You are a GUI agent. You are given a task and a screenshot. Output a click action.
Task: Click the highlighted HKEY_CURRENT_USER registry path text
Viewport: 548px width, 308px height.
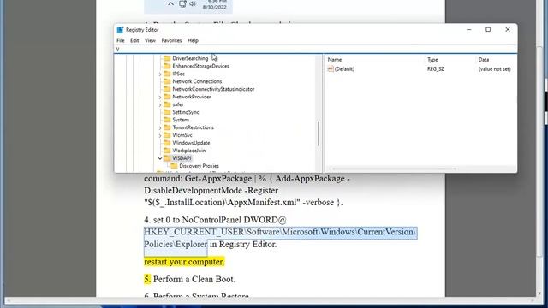coord(280,238)
